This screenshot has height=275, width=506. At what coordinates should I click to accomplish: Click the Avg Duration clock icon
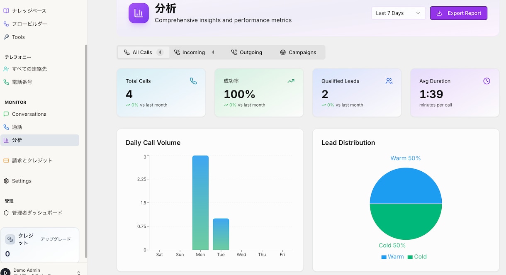[487, 81]
